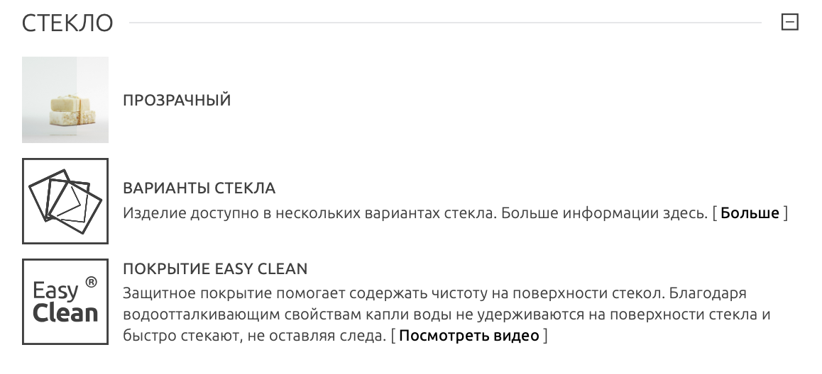Viewport: 822px width, 374px height.
Task: Click the soap bars in the glass photo
Action: coord(70,110)
